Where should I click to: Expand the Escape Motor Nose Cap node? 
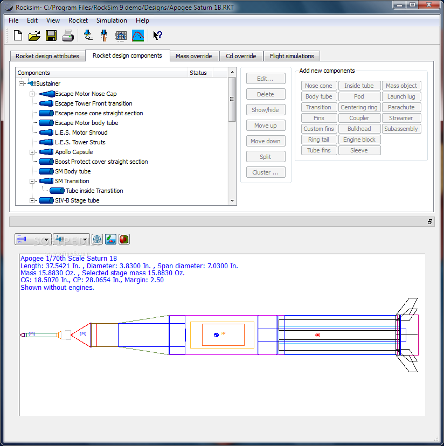coord(32,94)
